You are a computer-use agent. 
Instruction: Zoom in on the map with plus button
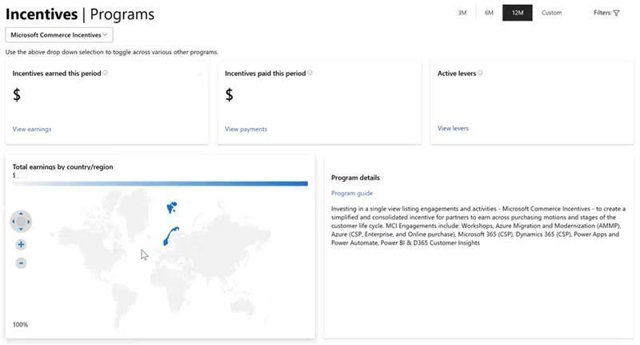[21, 245]
